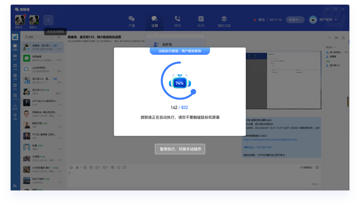Image resolution: width=360 pixels, height=207 pixels.
Task: Click the 搜索 search field in chat list
Action: [39, 37]
